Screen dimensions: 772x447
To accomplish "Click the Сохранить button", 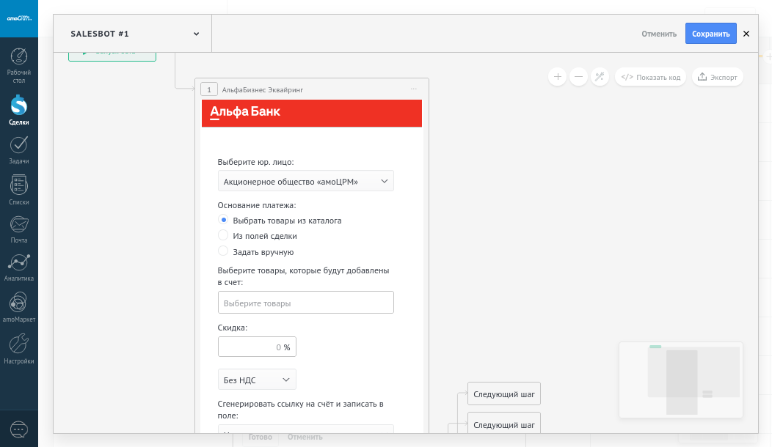I will pyautogui.click(x=710, y=34).
